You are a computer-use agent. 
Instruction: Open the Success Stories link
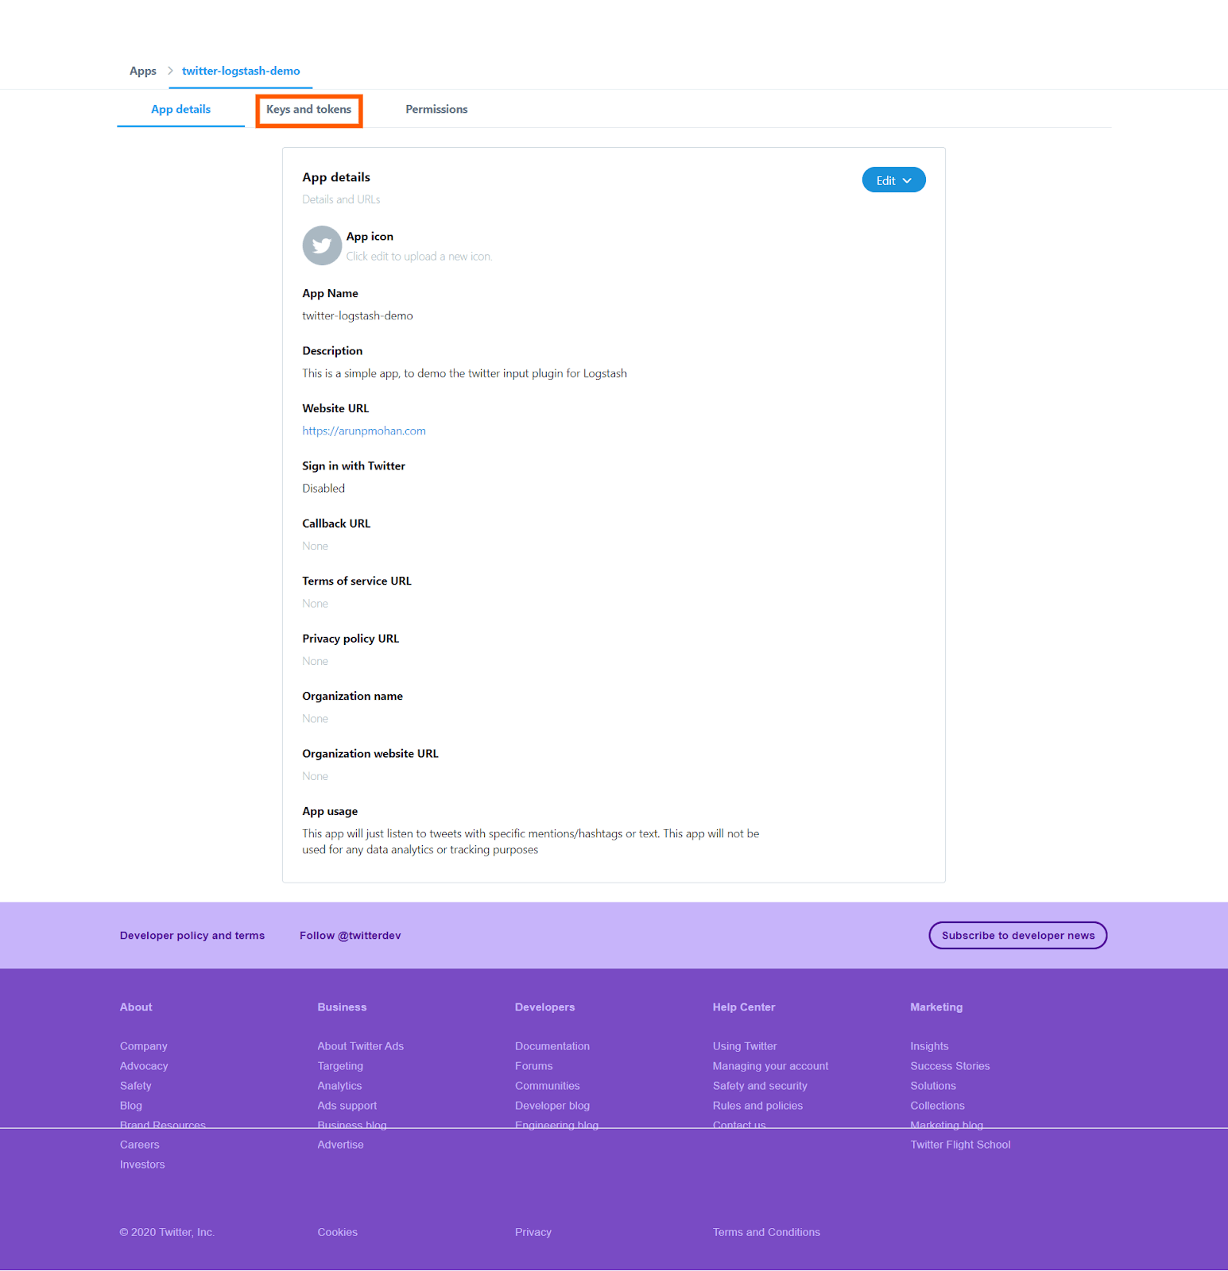(x=950, y=1066)
